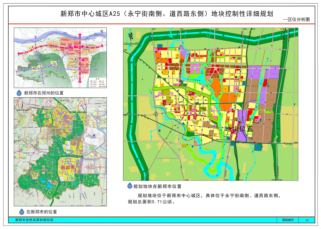Image resolution: width=321 pixels, height=229 pixels.
Task: Click the legend box in the Zhengzhou map
Action: click(x=97, y=82)
